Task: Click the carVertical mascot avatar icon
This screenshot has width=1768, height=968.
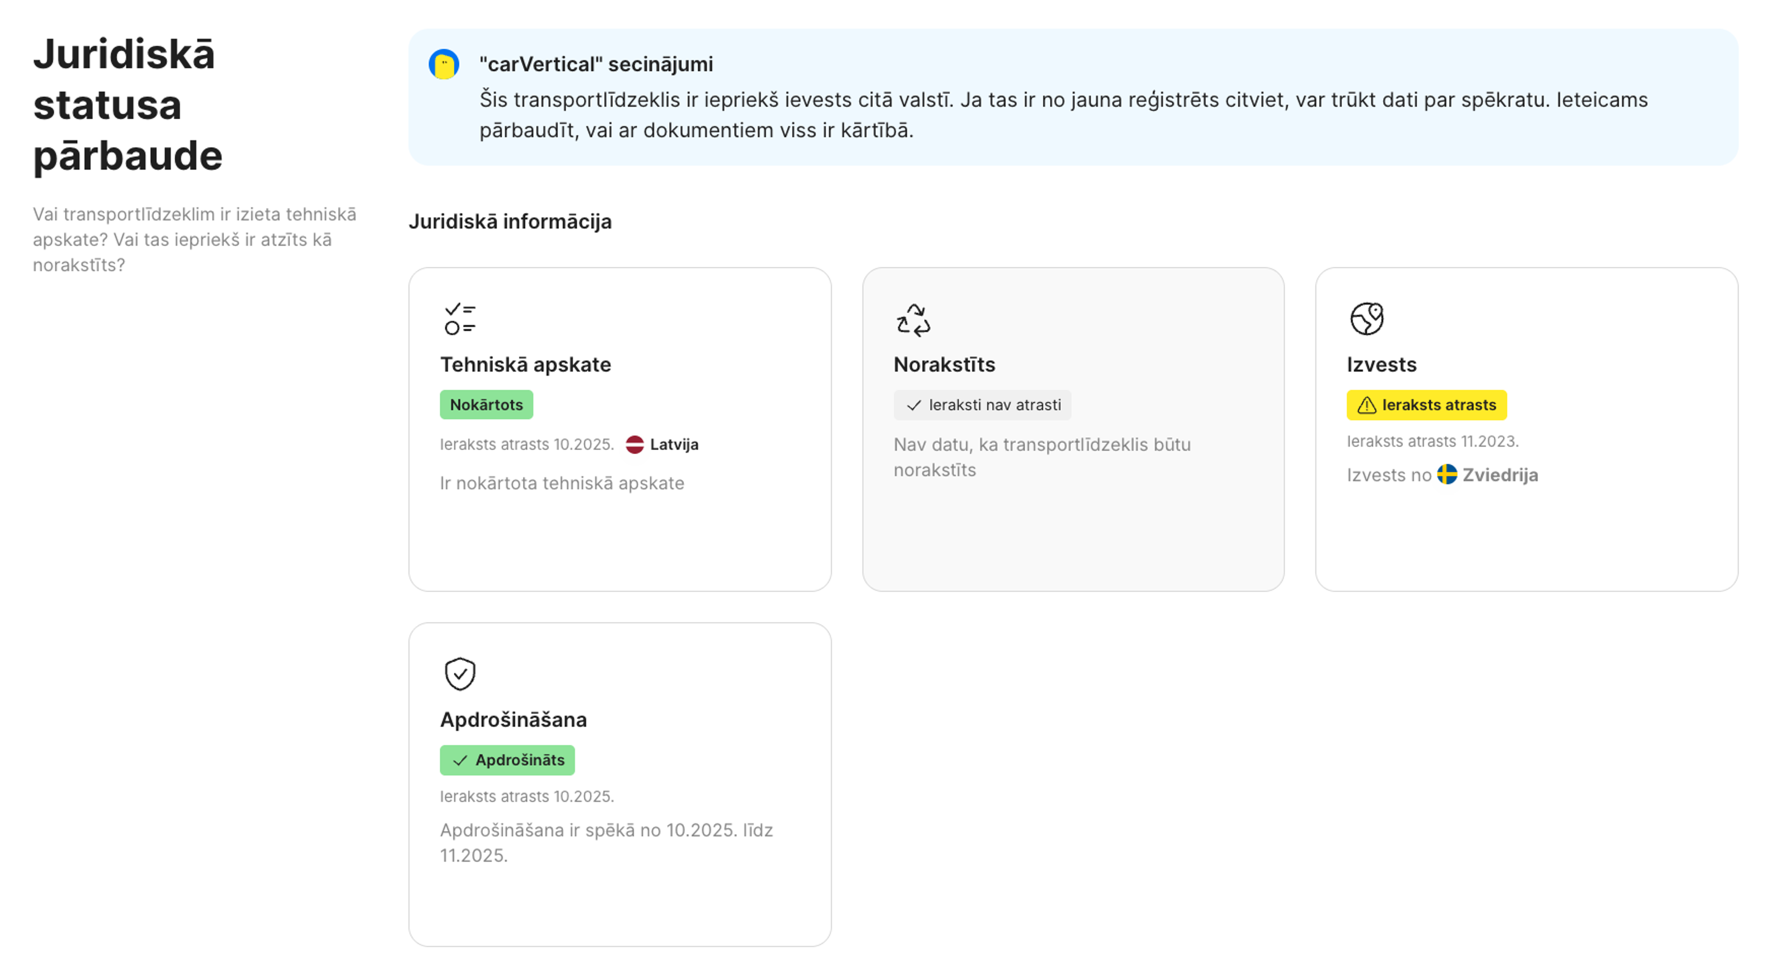Action: [443, 64]
